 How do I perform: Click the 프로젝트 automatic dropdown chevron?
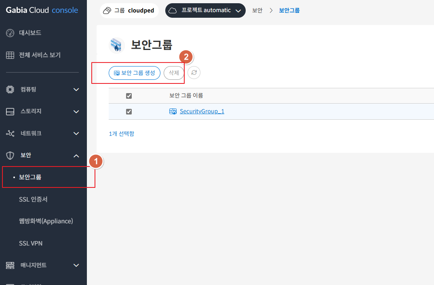tap(238, 11)
